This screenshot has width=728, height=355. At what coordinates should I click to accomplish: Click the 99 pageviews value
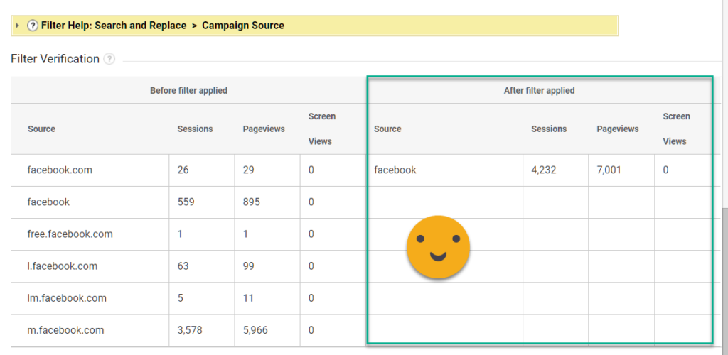pos(248,266)
